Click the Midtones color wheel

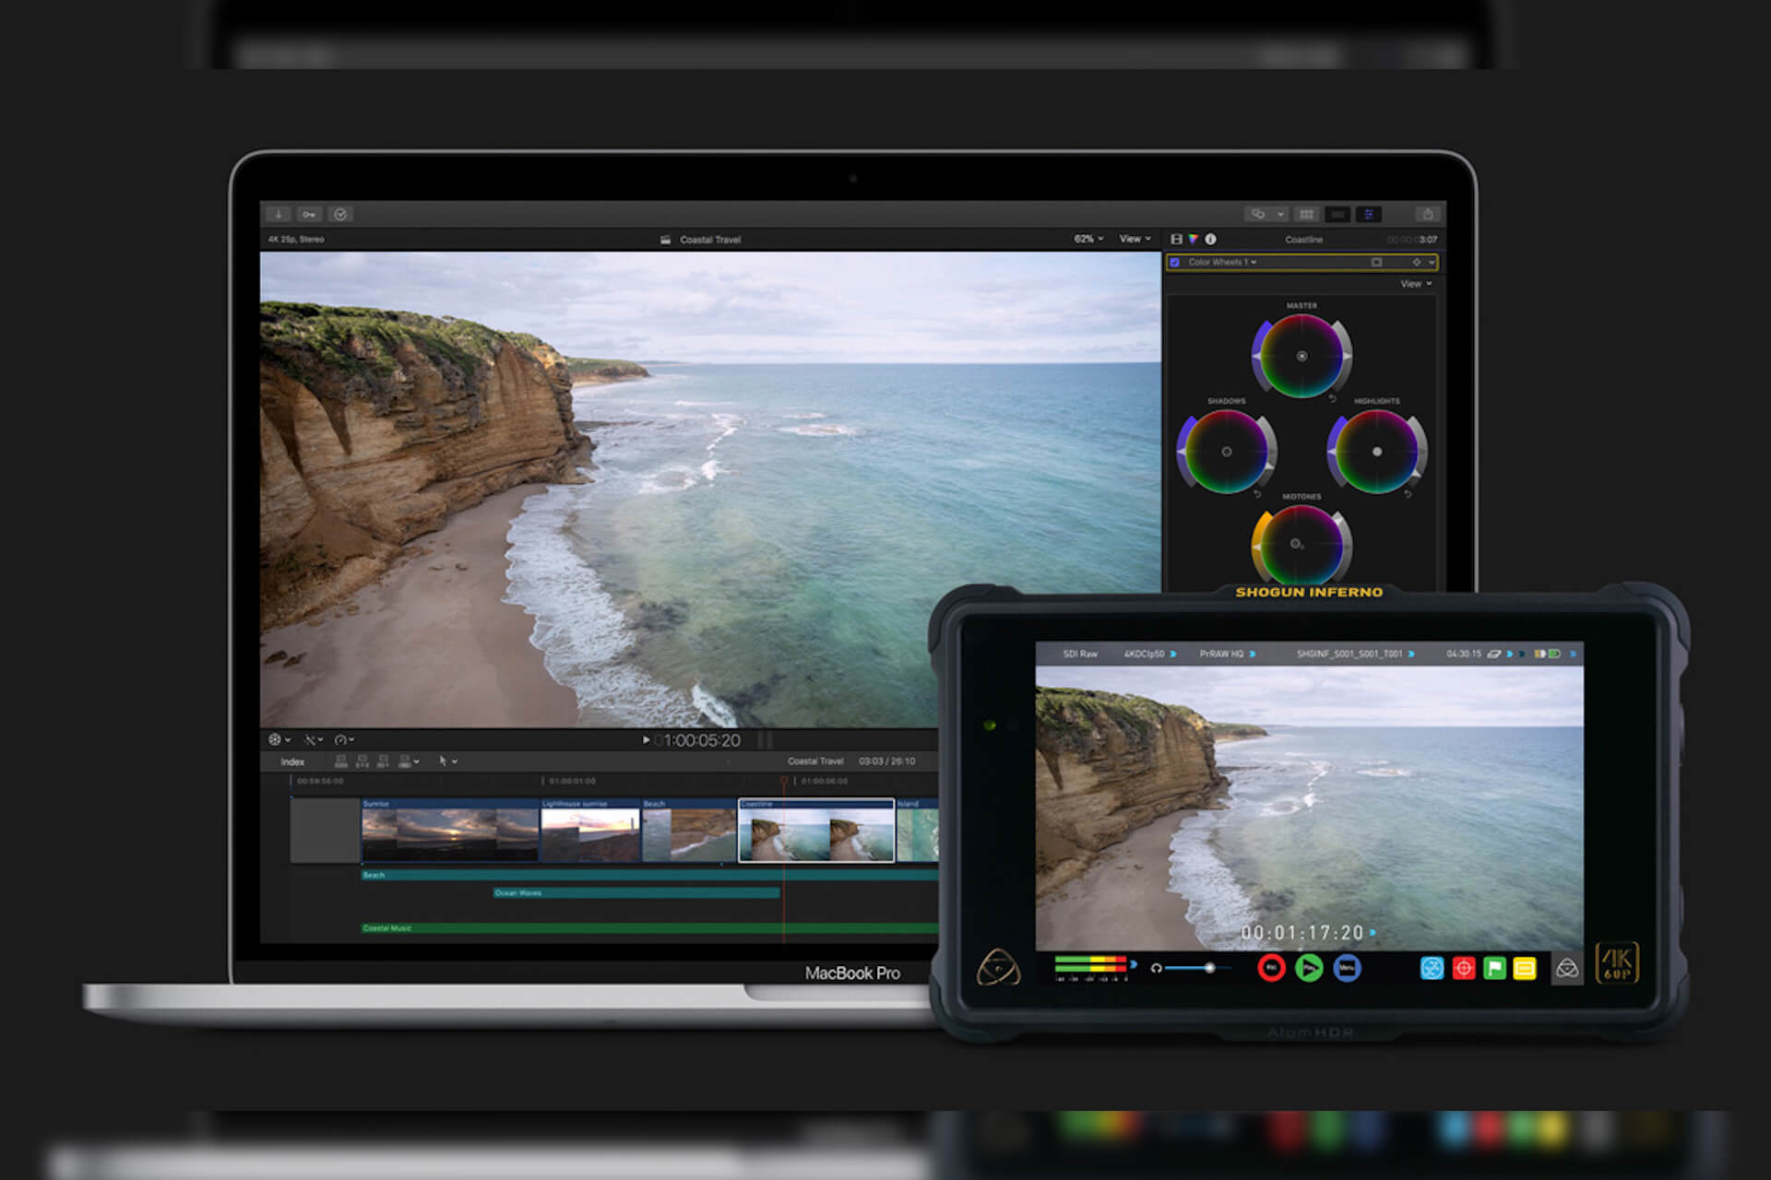[x=1302, y=546]
